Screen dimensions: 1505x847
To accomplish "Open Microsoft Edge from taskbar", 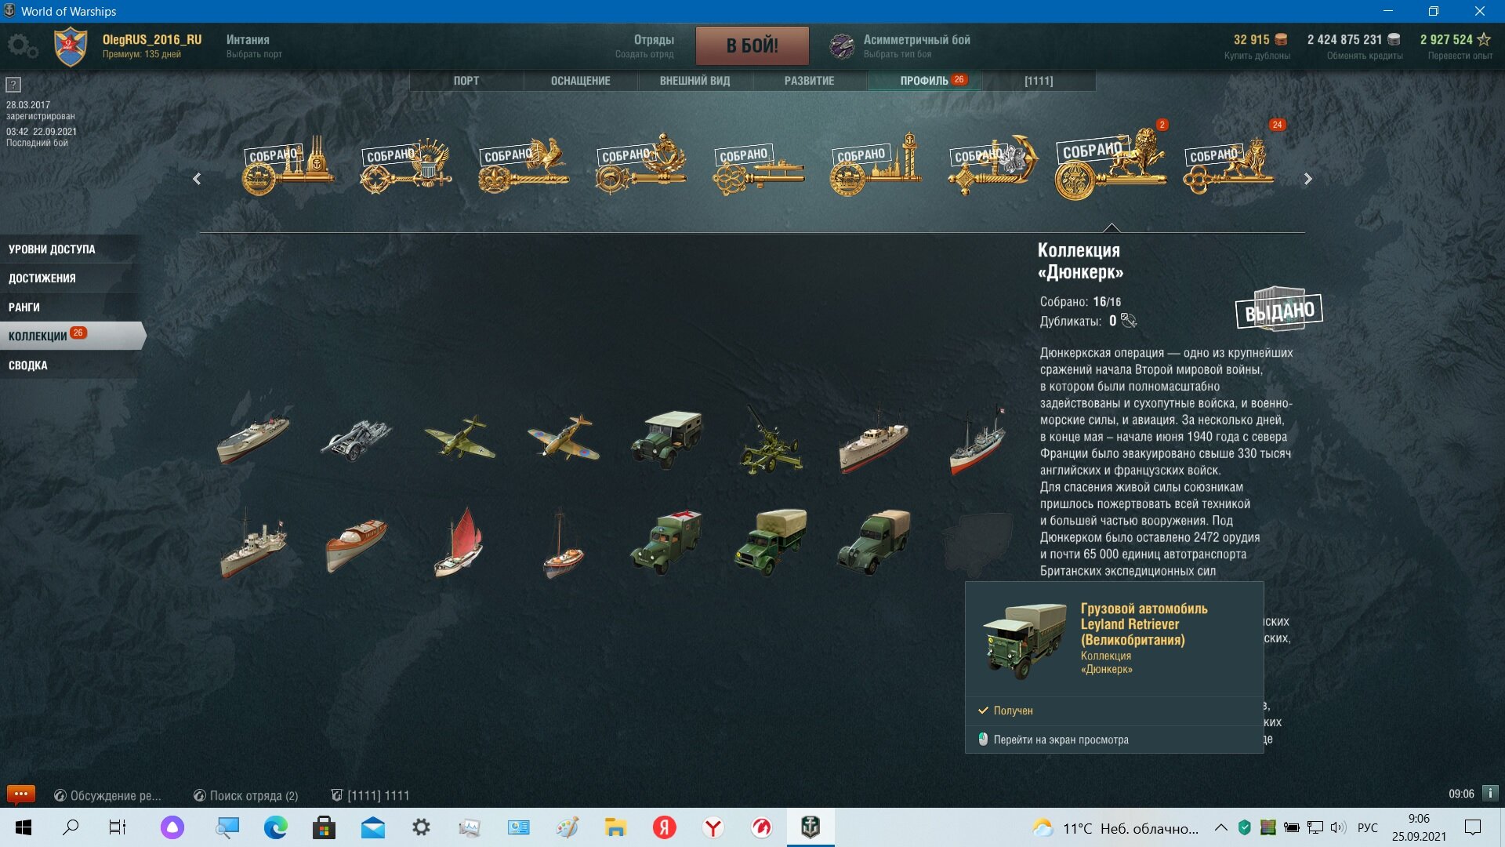I will tap(275, 827).
